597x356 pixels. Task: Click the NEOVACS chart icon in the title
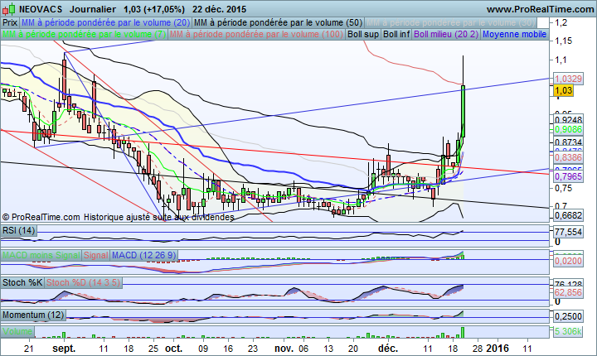pos(6,8)
